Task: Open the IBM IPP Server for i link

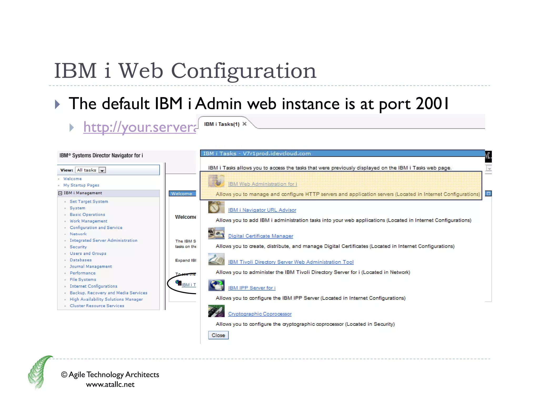Action: 252,288
